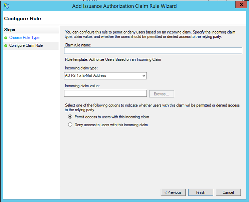The image size is (249, 202).
Task: Click green bullet beside Configure Claim Rule
Action: point(6,46)
